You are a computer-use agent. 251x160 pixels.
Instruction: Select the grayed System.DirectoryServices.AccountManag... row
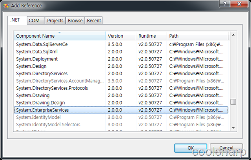click(x=121, y=81)
